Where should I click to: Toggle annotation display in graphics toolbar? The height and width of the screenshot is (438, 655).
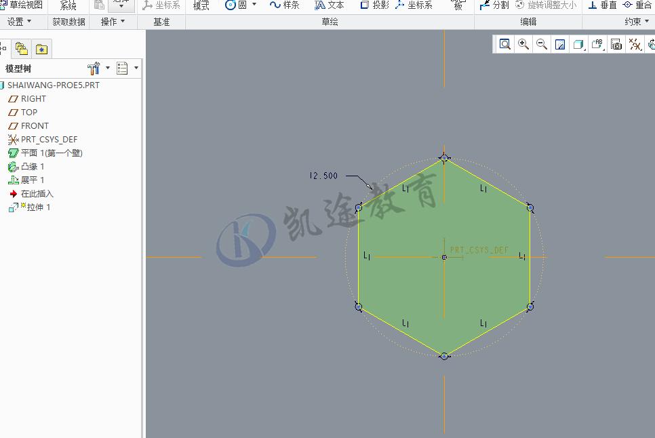click(596, 44)
